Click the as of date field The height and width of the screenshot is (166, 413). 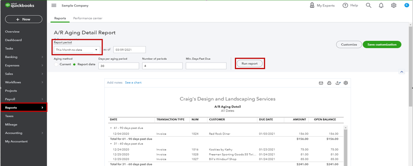(129, 49)
